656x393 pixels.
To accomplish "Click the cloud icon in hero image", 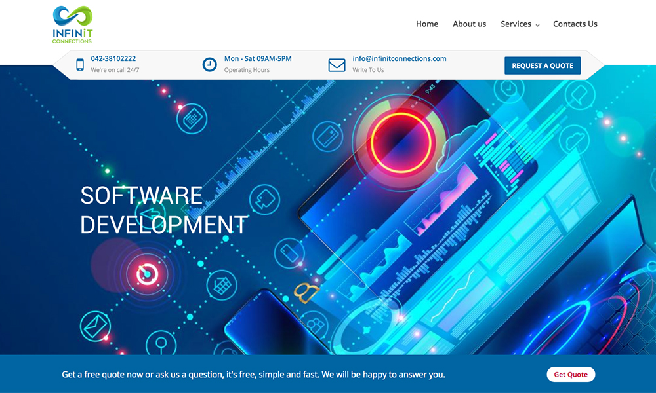I will (575, 140).
